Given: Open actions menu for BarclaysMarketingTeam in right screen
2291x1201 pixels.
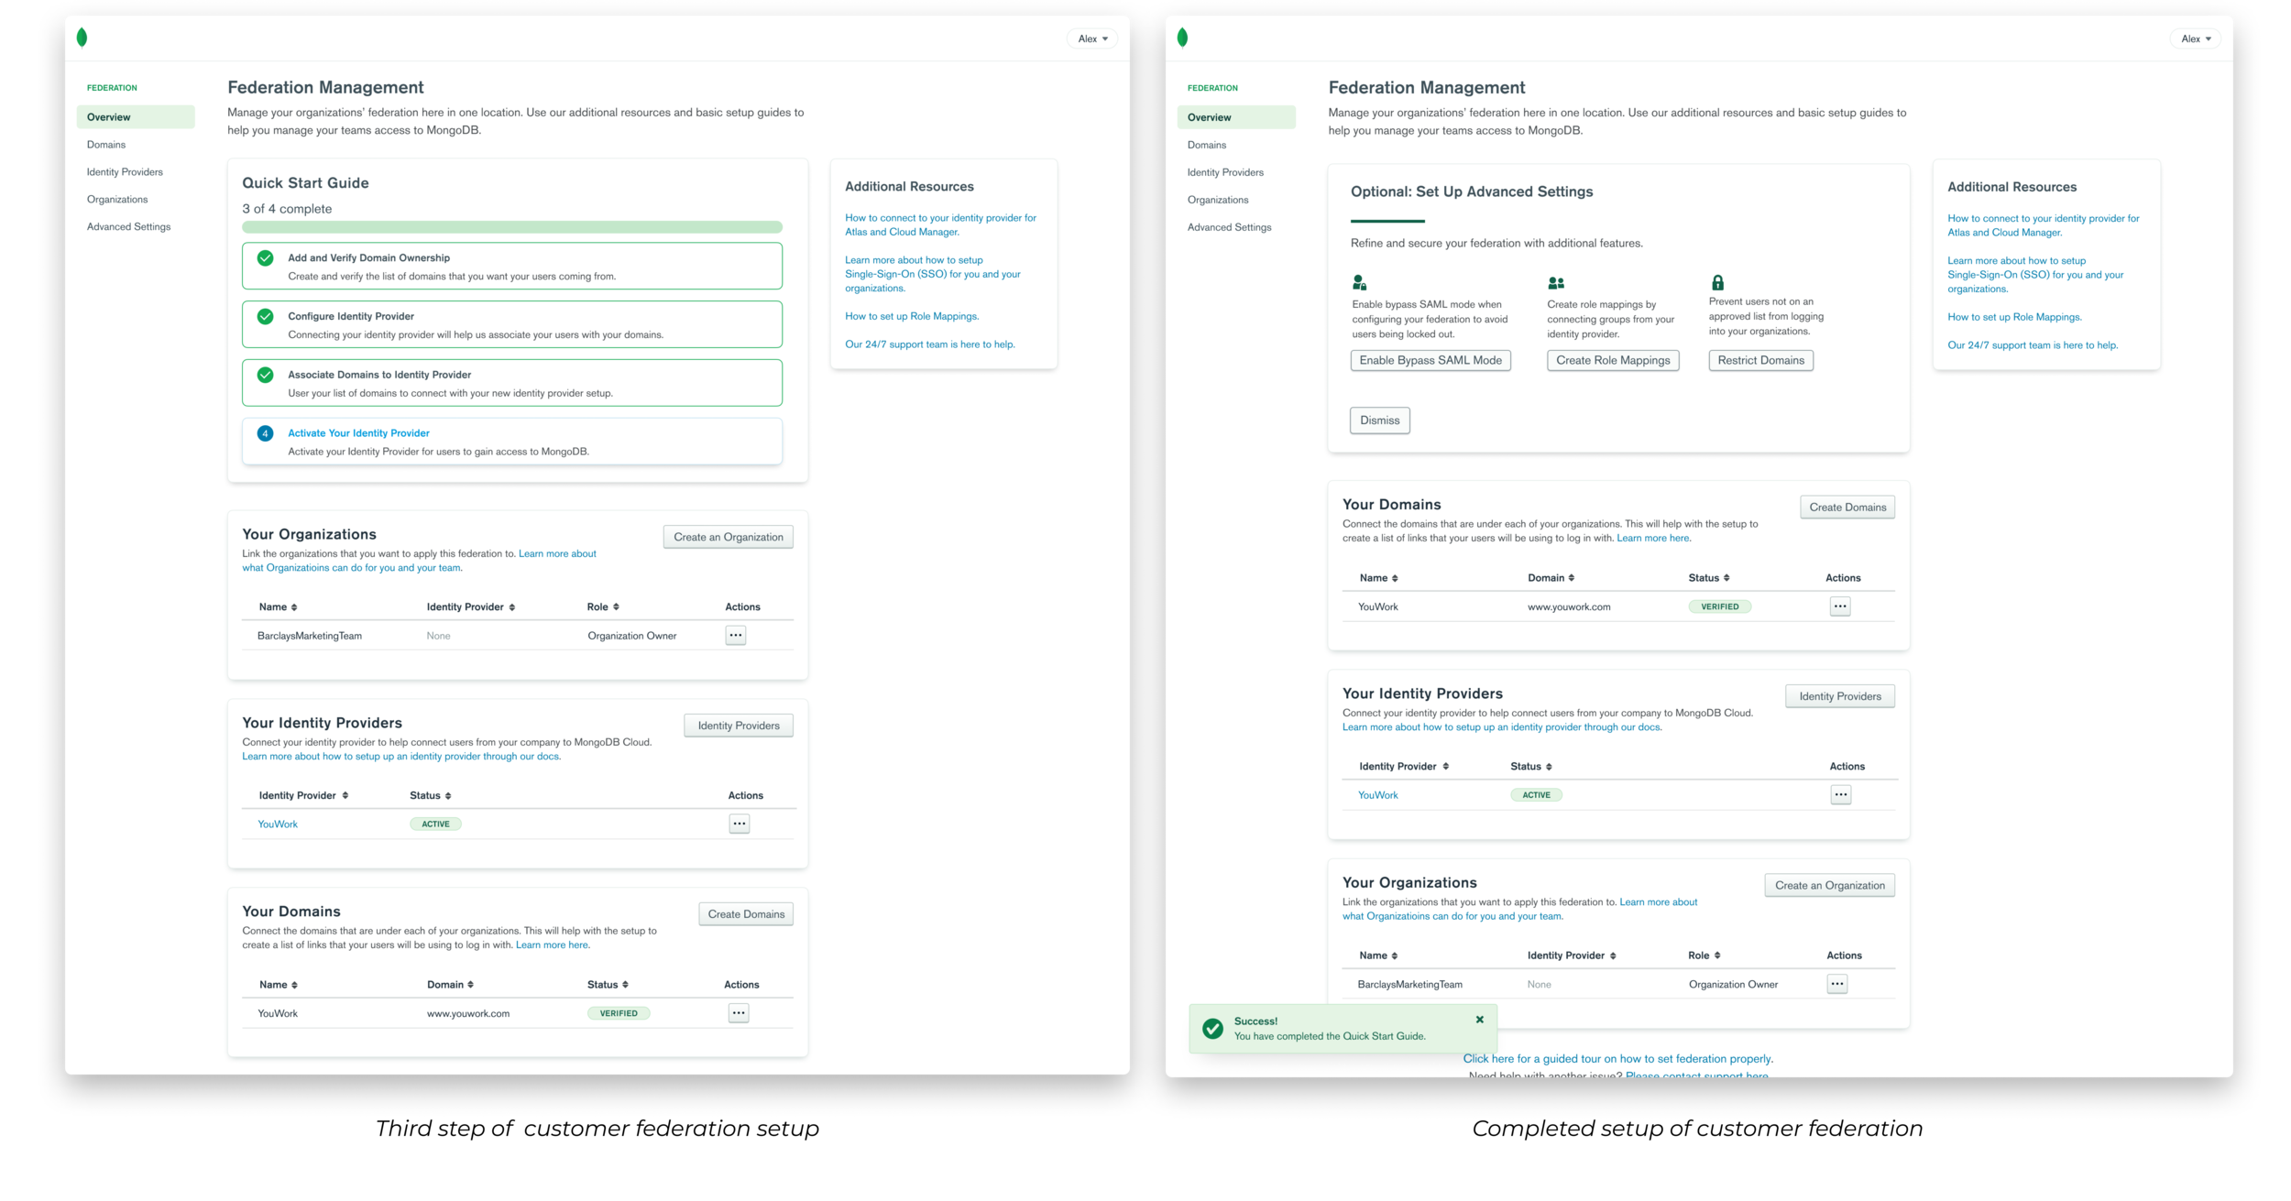Looking at the screenshot, I should 1837,984.
